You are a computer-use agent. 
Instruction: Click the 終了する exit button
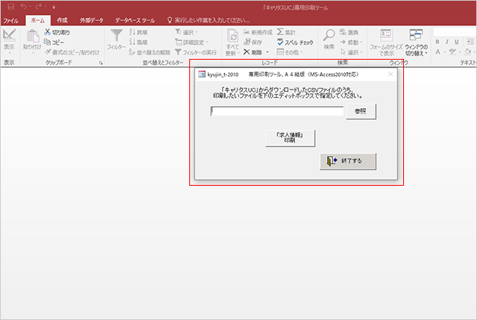[348, 161]
